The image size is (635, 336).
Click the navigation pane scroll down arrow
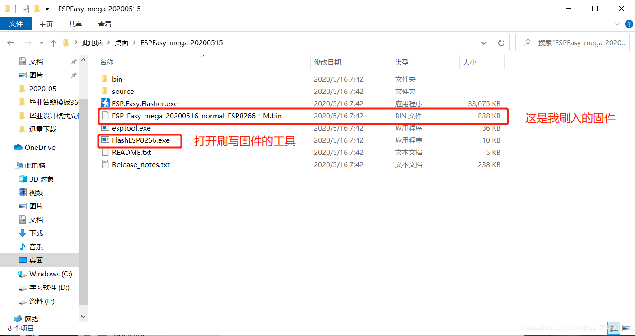click(x=83, y=317)
